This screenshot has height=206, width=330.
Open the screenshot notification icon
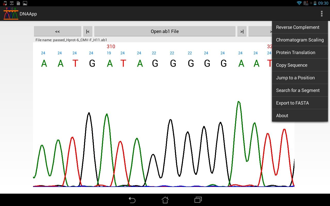25,3
